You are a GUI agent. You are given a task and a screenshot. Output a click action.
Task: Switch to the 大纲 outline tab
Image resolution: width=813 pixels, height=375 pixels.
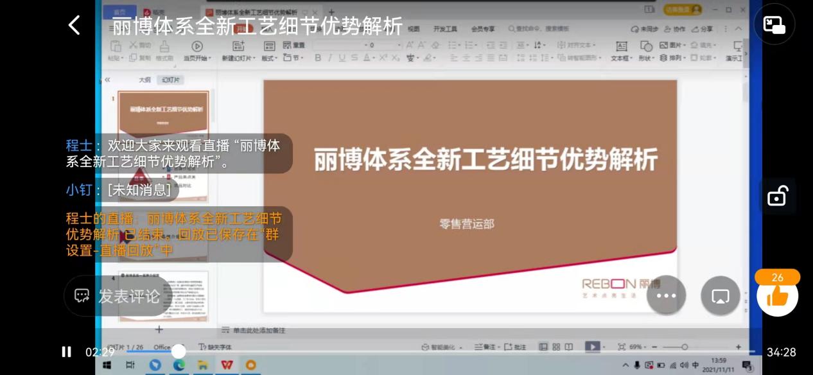point(145,80)
